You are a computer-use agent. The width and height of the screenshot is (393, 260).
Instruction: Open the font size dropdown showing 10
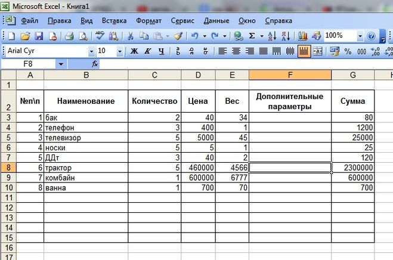tap(120, 51)
